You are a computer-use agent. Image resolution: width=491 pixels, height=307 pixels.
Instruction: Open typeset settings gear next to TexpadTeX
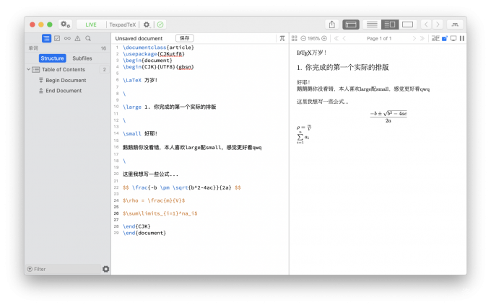point(147,25)
